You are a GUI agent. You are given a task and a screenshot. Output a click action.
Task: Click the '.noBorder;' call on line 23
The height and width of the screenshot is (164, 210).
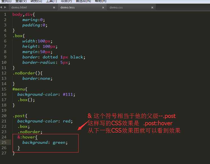tap(30, 132)
